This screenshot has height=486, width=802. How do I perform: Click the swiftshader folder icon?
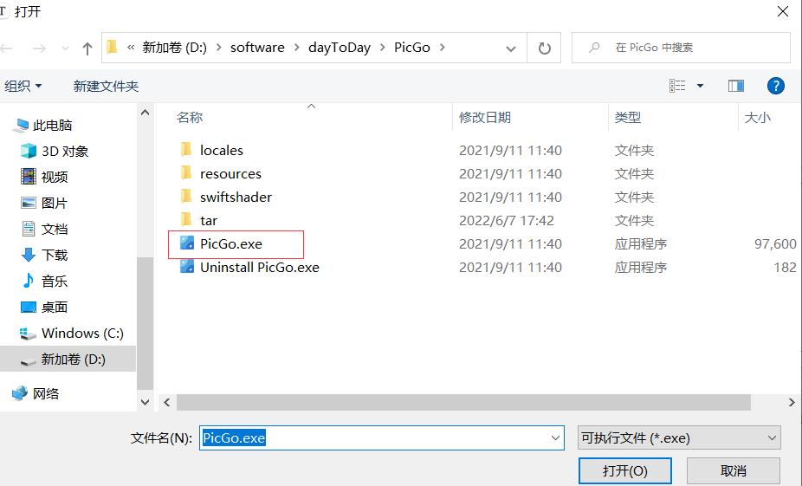187,197
